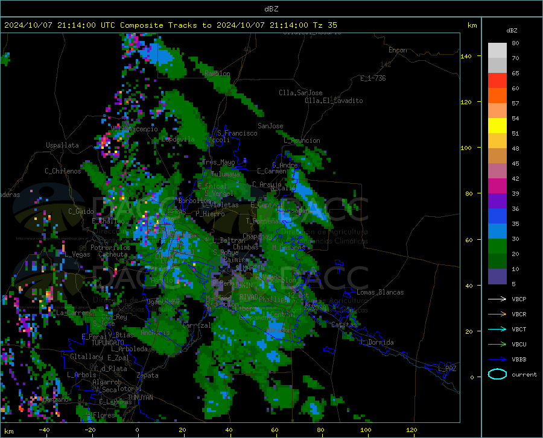Screen dimensions: 543x438
Task: Click the TUPUNGATO place label
Action: [108, 343]
